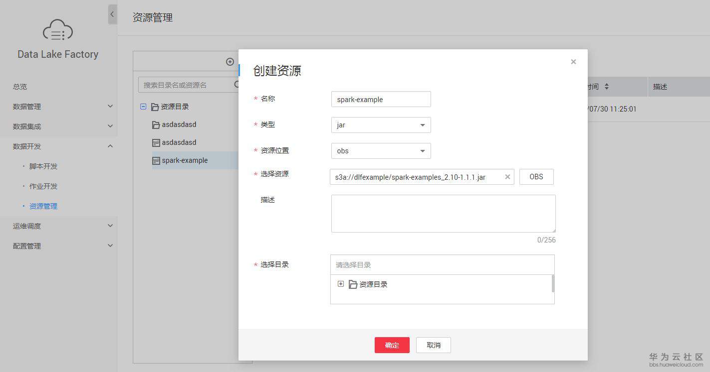Select the asdasdasd resource file in the tree
The width and height of the screenshot is (710, 372).
[x=179, y=142]
